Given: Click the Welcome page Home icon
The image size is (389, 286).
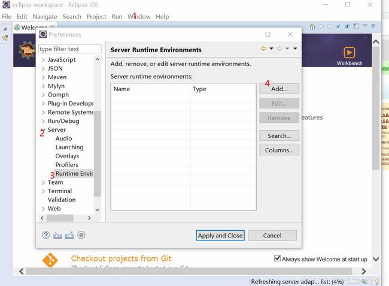Looking at the screenshot, I should (312, 26).
